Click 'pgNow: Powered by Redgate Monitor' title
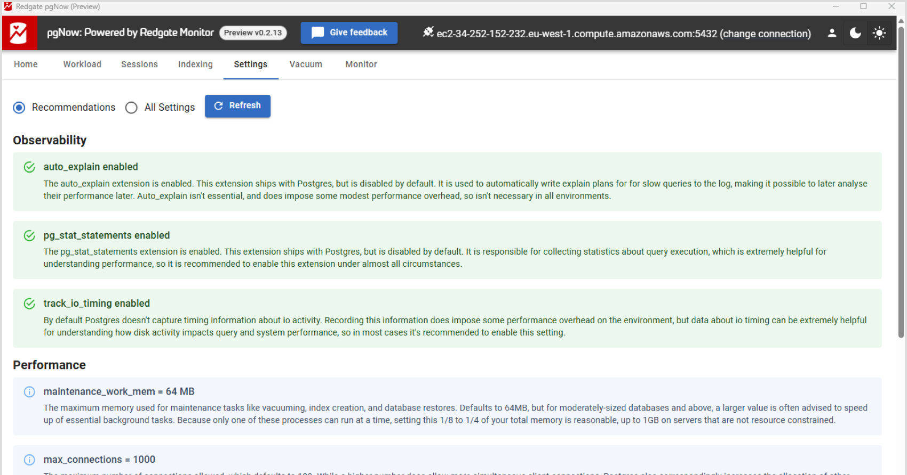907x475 pixels. coord(130,33)
